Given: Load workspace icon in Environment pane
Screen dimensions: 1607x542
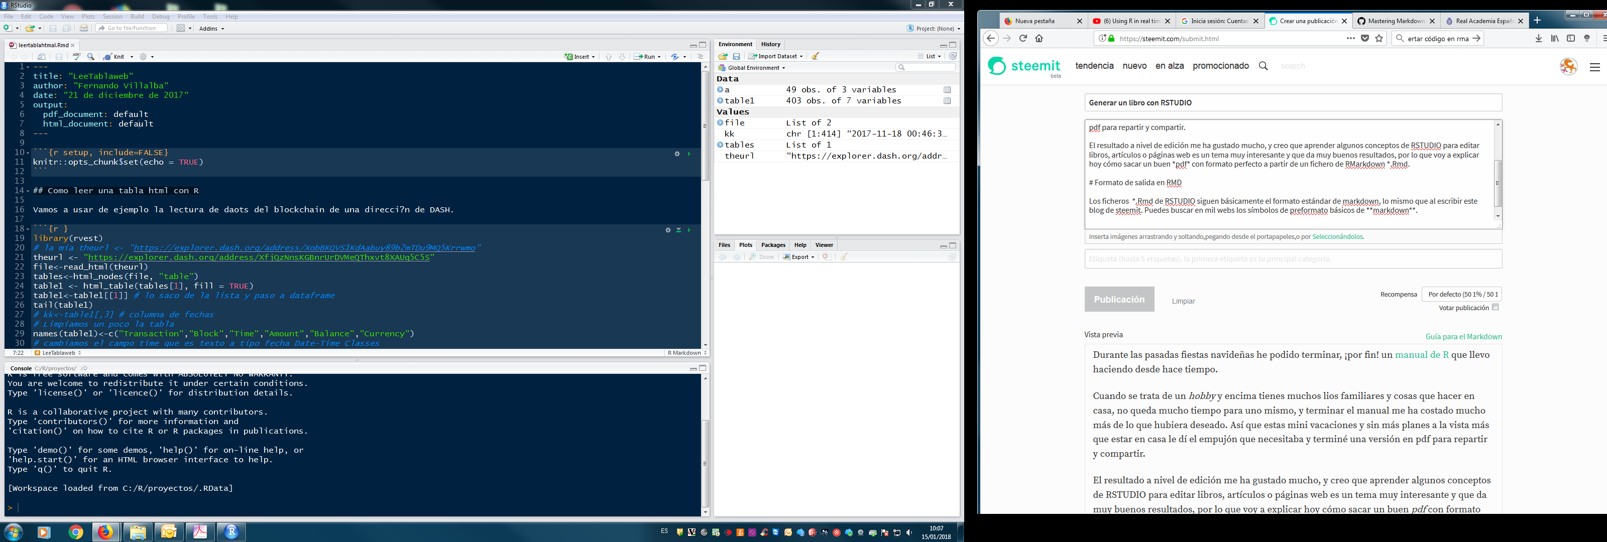Looking at the screenshot, I should (x=723, y=56).
